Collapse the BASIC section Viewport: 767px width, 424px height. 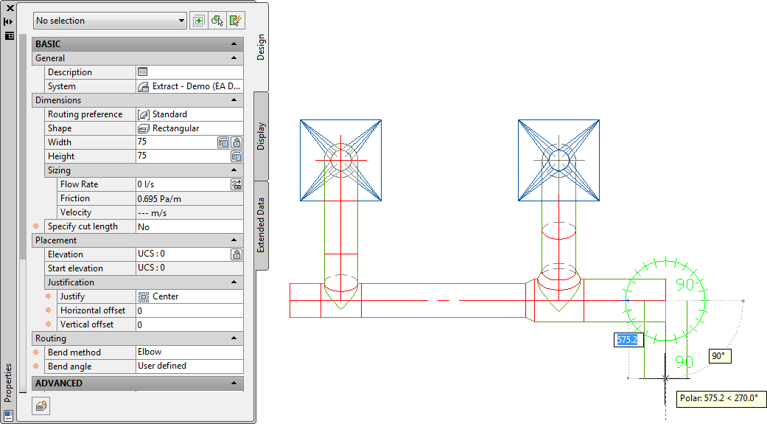(234, 44)
